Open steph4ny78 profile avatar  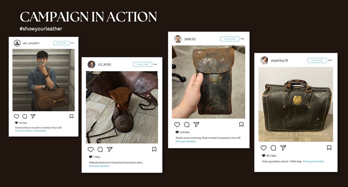(264, 60)
